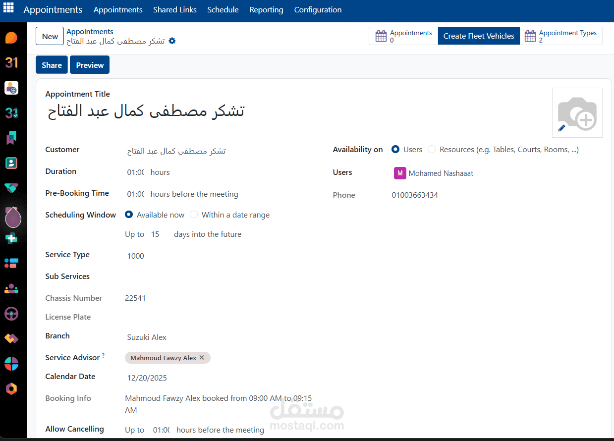The width and height of the screenshot is (614, 441).
Task: Open the Fleet app via the steering wheel icon
Action: (11, 314)
